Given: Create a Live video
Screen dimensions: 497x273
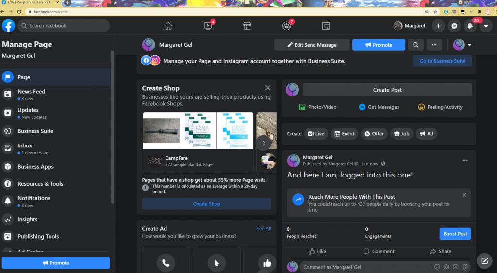Looking at the screenshot, I should [x=316, y=134].
